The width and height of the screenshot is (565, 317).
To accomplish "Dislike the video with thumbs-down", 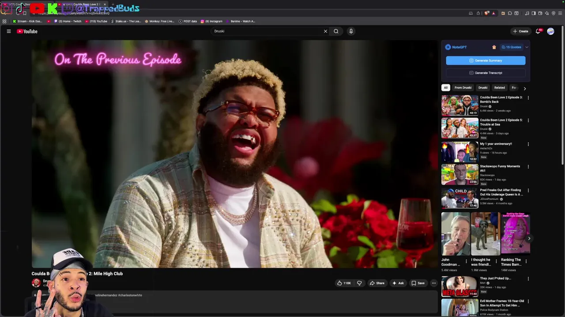I will point(359,283).
